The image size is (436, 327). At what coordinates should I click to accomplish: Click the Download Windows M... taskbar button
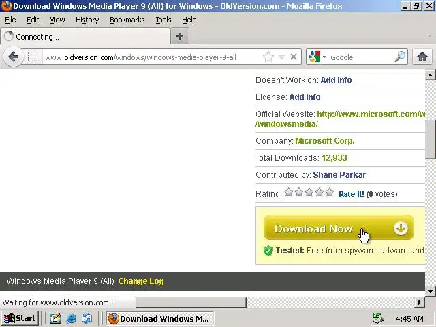(x=159, y=318)
